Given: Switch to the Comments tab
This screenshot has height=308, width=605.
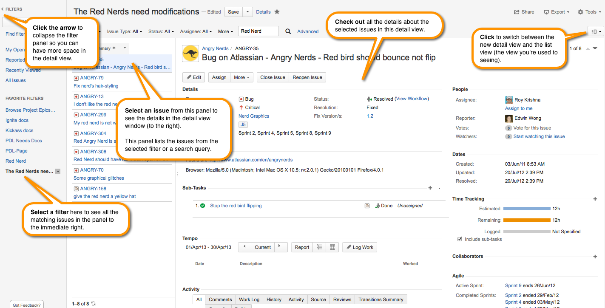Looking at the screenshot, I should (220, 300).
